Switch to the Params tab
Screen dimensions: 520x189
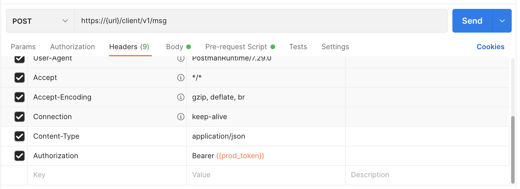(23, 47)
